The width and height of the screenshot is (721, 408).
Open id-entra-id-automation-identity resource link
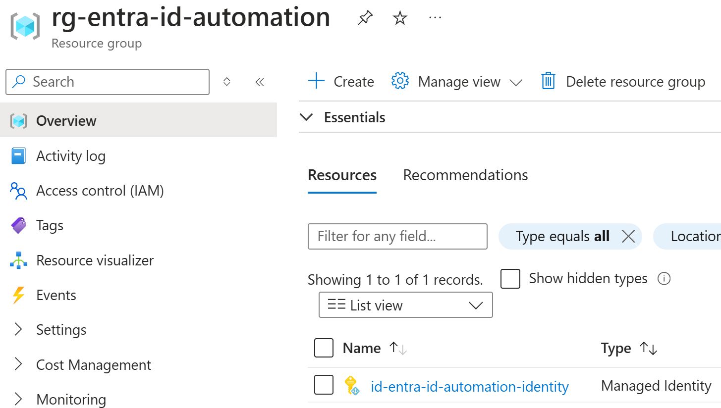coord(470,386)
